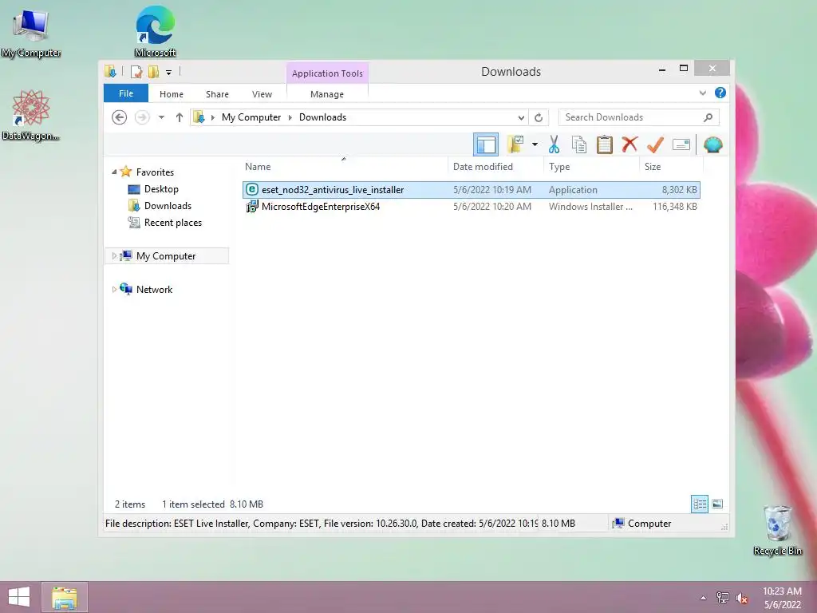This screenshot has width=817, height=613.
Task: Switch to the Home ribbon tab
Action: coord(172,94)
